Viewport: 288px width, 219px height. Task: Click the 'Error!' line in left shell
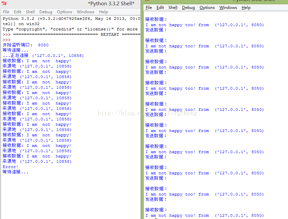pos(10,167)
